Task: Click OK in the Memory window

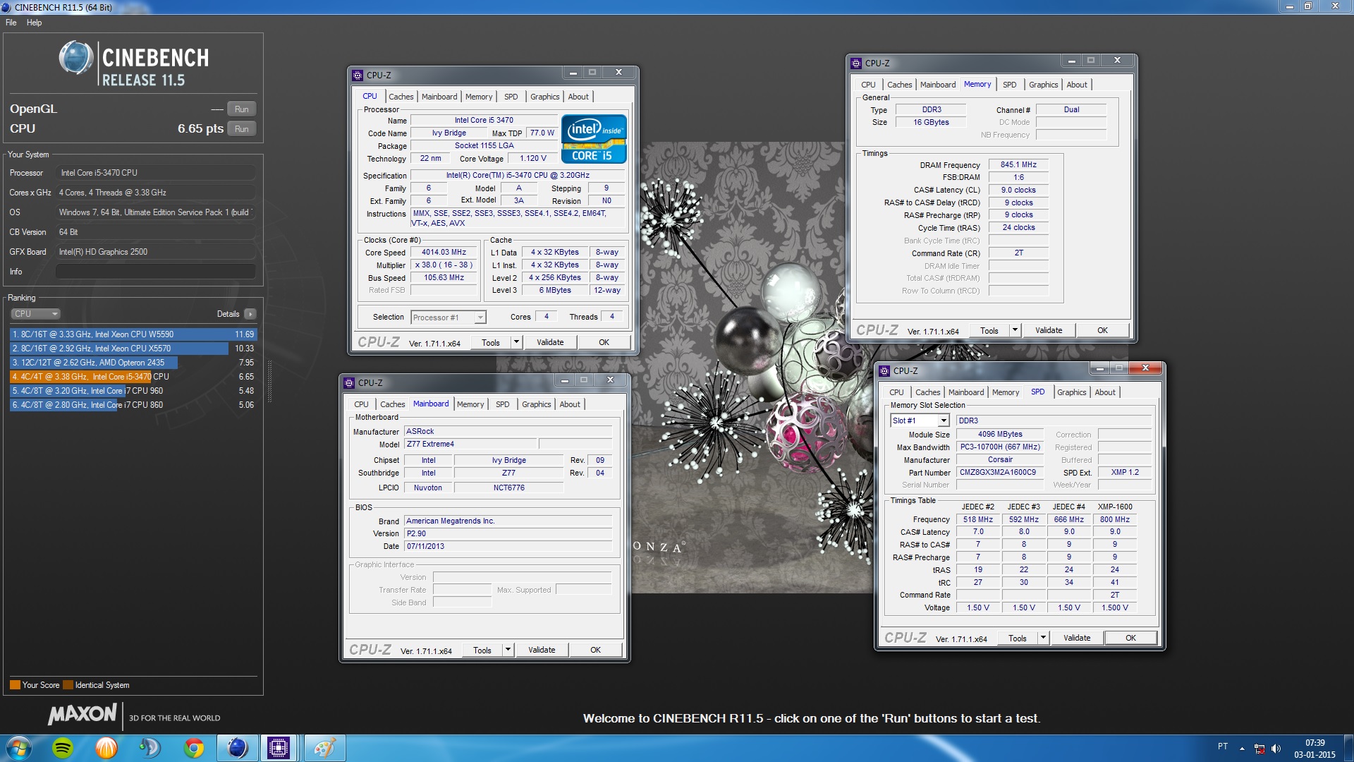Action: click(1102, 330)
